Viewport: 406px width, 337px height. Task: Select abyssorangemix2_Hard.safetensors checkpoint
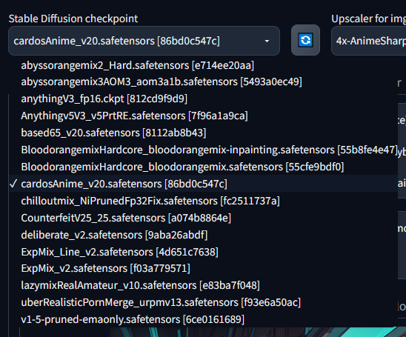(203, 65)
